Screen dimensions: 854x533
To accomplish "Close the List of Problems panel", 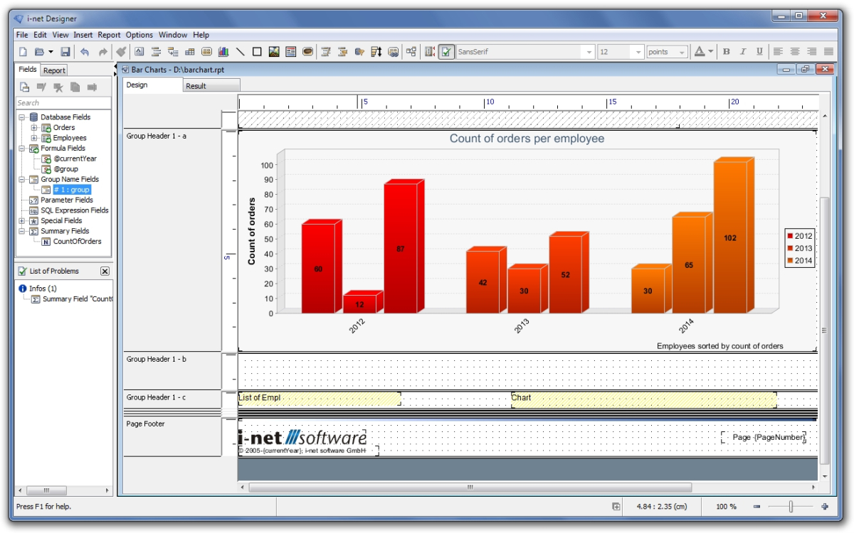I will [x=105, y=271].
